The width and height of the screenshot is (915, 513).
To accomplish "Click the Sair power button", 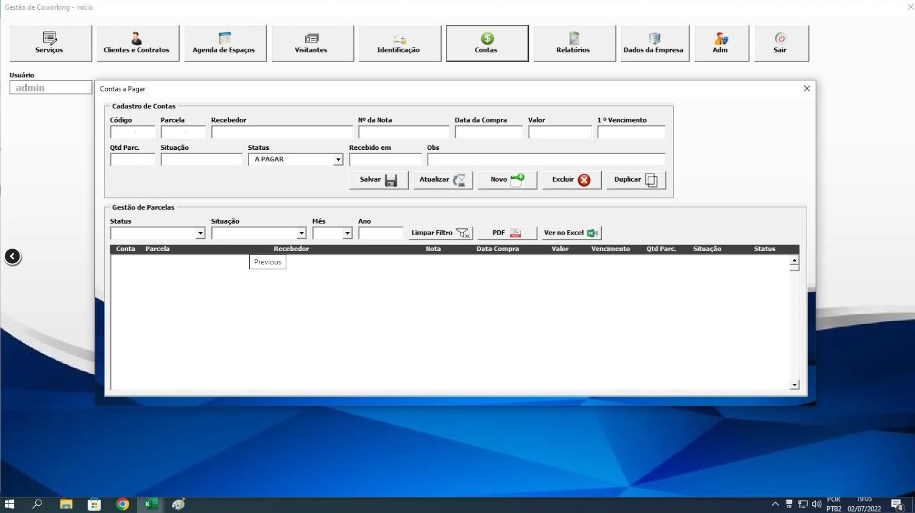I will tap(782, 43).
